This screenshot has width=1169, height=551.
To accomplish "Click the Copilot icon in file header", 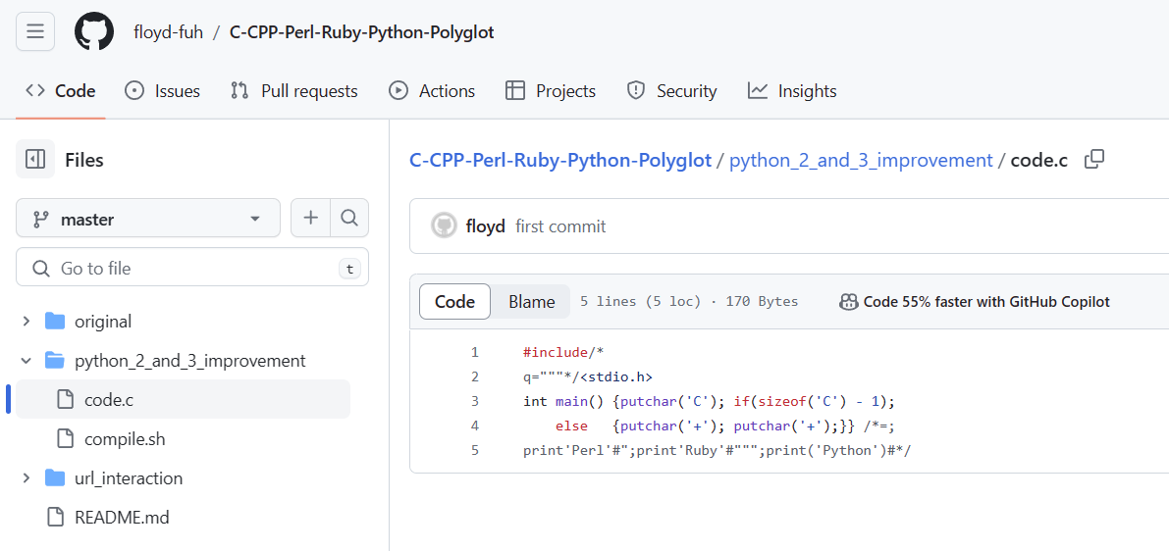I will click(849, 302).
